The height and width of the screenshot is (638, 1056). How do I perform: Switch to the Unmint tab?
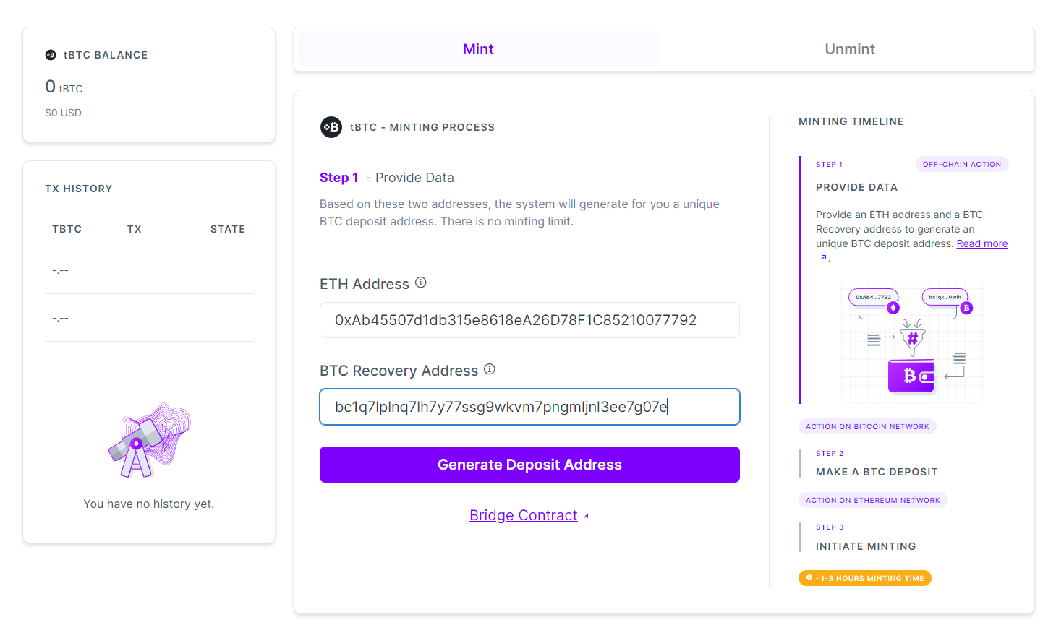point(850,48)
